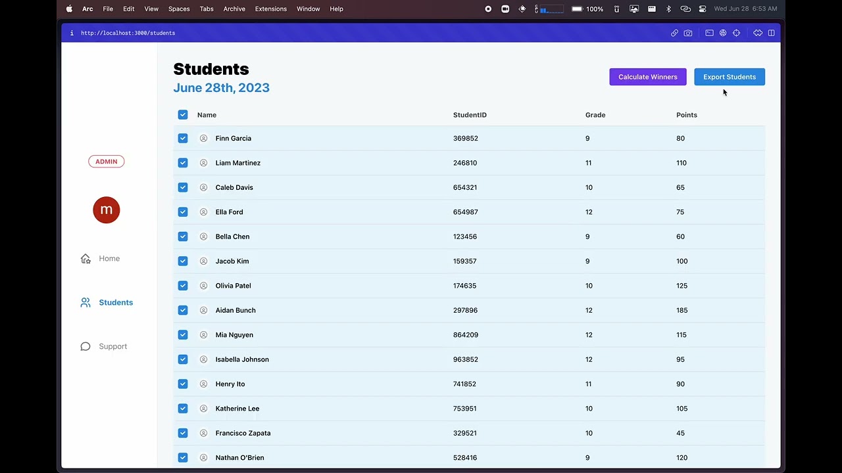Toggle the Henry Ito row checkbox
The width and height of the screenshot is (842, 473).
pyautogui.click(x=183, y=384)
